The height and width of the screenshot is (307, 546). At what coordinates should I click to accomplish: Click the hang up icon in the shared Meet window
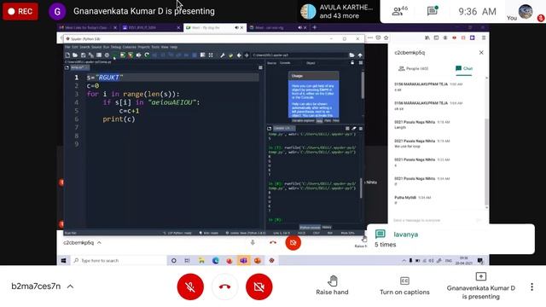(x=273, y=242)
